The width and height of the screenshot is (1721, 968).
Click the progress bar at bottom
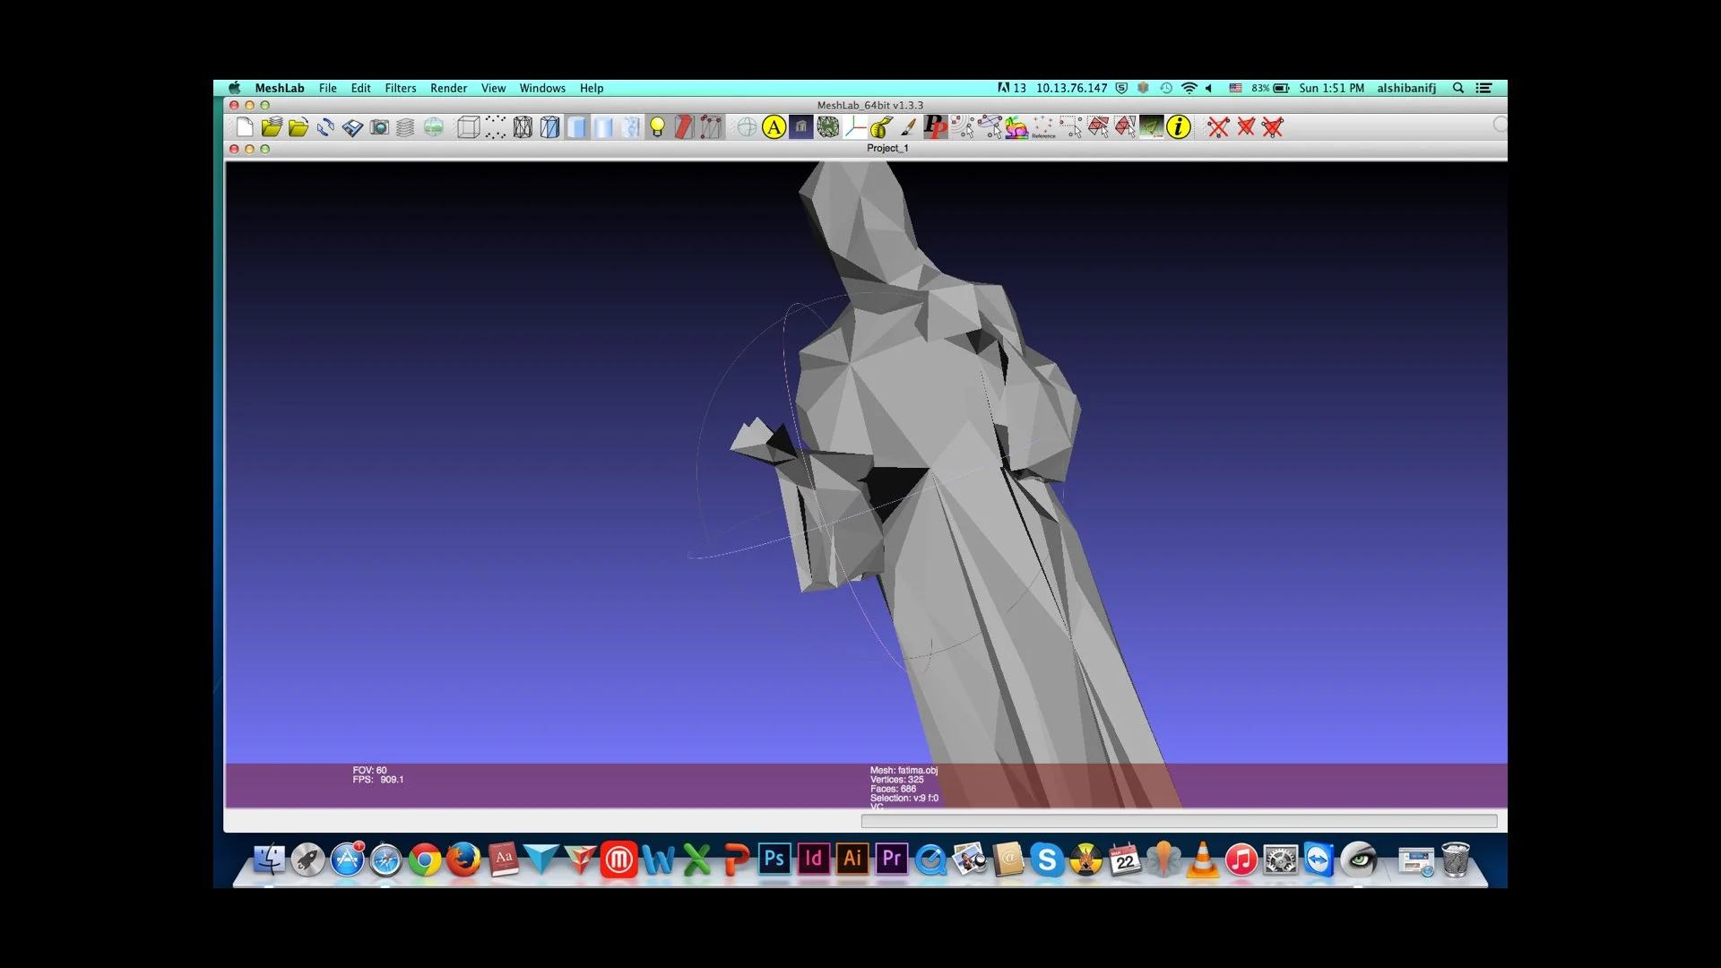(x=1179, y=821)
